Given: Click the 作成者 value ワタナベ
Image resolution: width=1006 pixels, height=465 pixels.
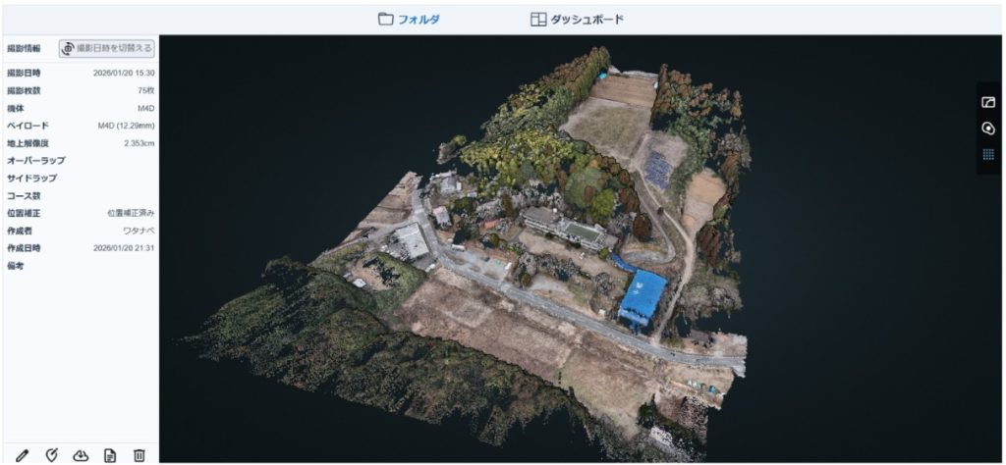Looking at the screenshot, I should [x=138, y=231].
